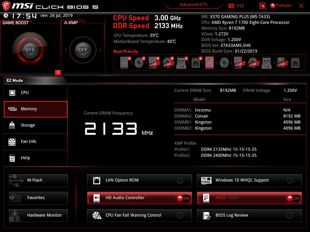Select the first boot priority drive icon
310x232 pixels.
(124, 63)
